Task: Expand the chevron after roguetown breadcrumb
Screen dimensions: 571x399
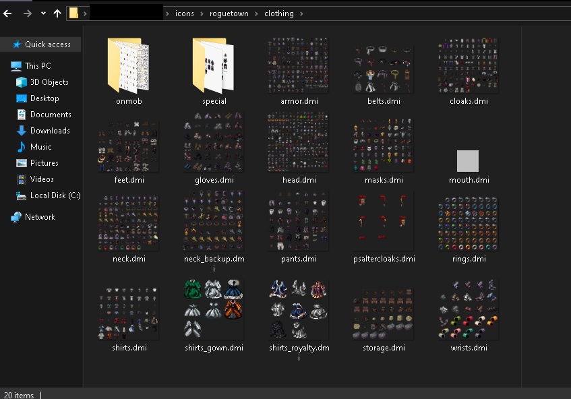Action: coord(256,14)
